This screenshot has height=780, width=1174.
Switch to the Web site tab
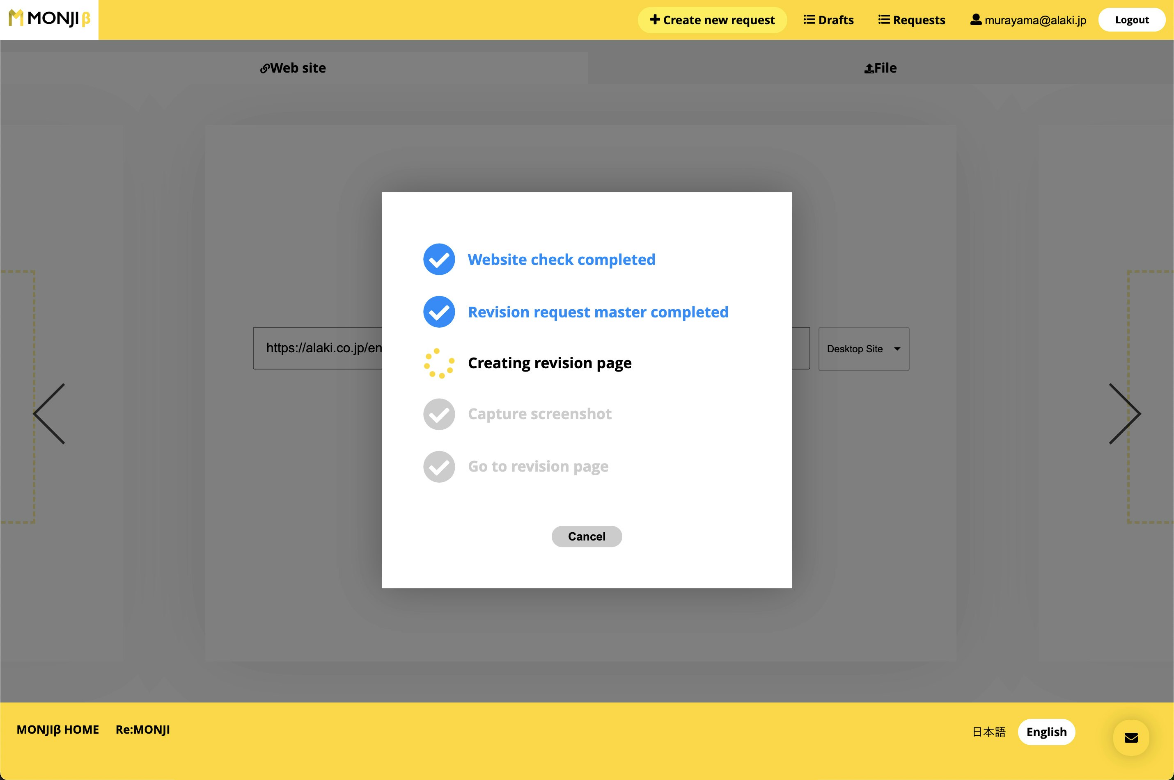click(293, 68)
